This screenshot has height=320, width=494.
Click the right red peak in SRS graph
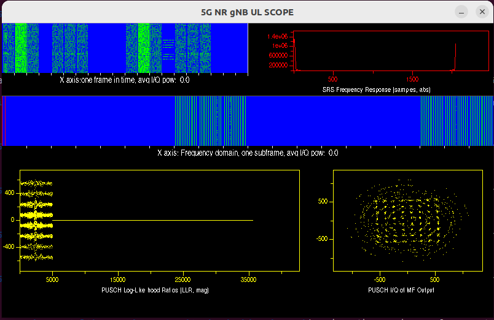tap(455, 56)
